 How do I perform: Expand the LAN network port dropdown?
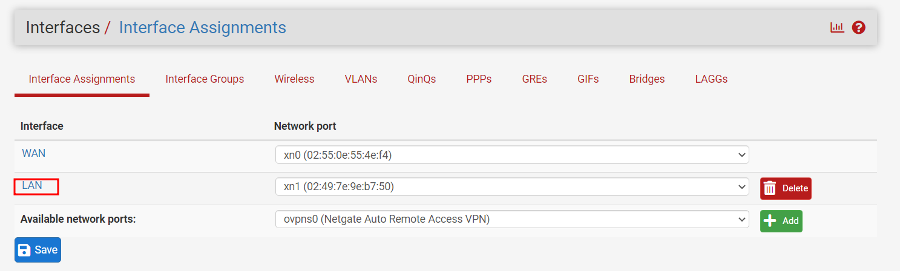click(512, 187)
